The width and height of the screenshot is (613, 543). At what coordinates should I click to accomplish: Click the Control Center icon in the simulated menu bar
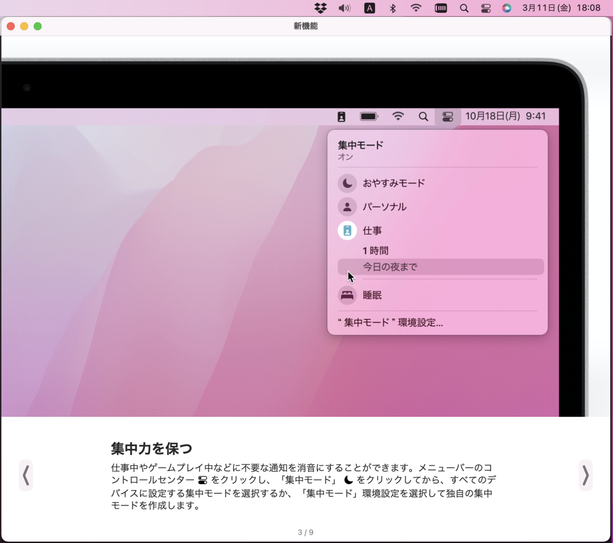tap(447, 117)
